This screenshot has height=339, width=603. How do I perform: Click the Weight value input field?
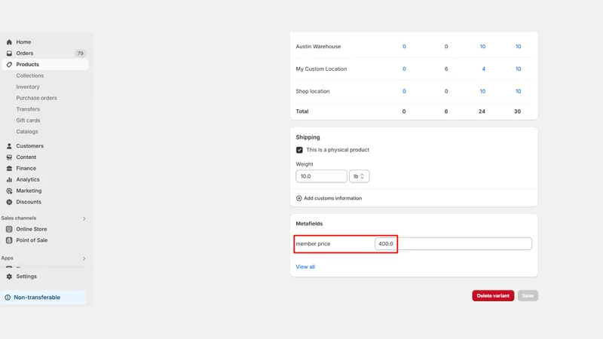(x=322, y=176)
